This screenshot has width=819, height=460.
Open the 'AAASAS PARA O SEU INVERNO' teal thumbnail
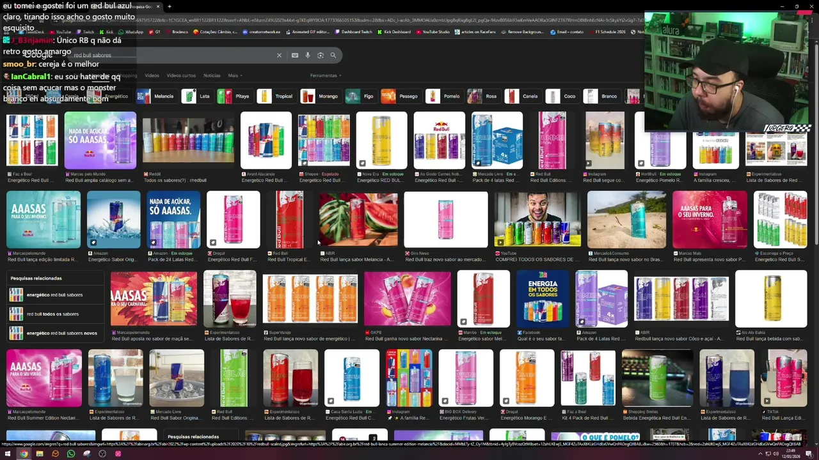[x=44, y=220]
